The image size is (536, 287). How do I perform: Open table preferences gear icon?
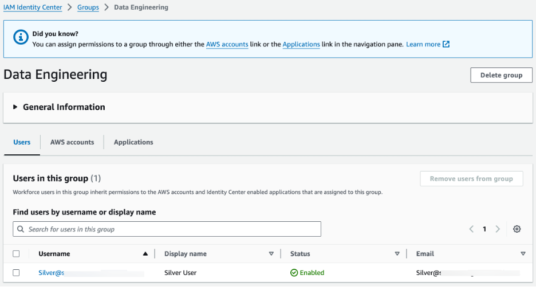(x=517, y=229)
